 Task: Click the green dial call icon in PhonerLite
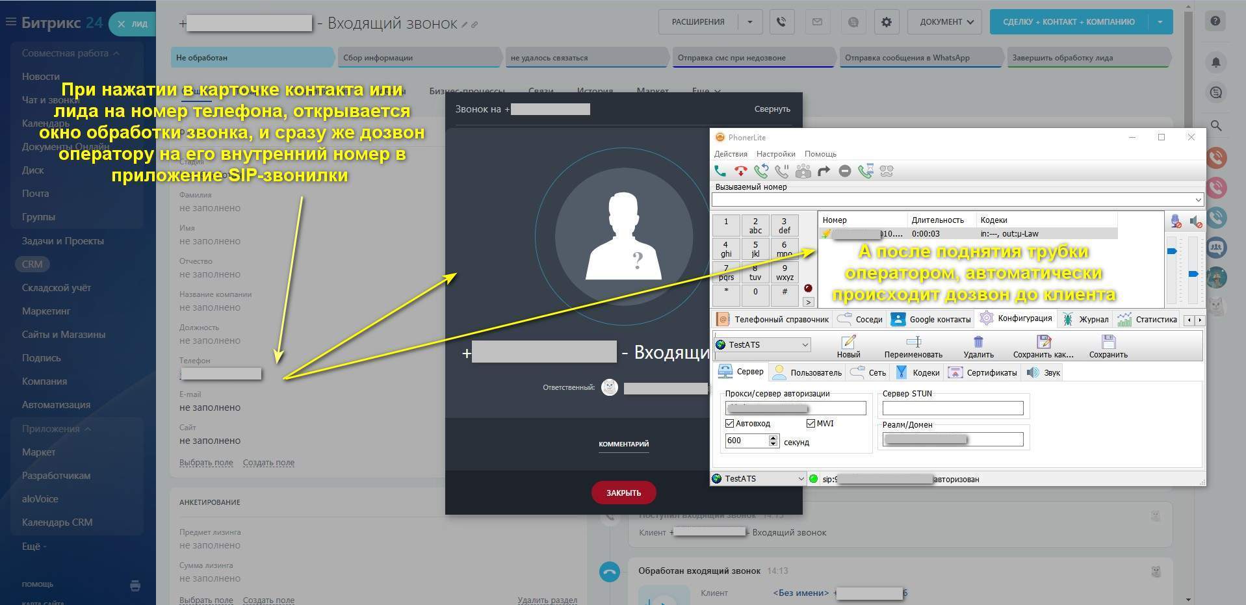pos(720,171)
